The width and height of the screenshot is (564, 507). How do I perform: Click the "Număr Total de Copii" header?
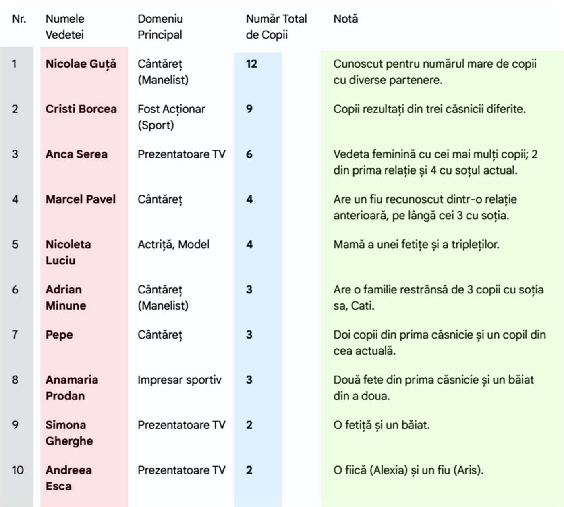click(x=276, y=27)
